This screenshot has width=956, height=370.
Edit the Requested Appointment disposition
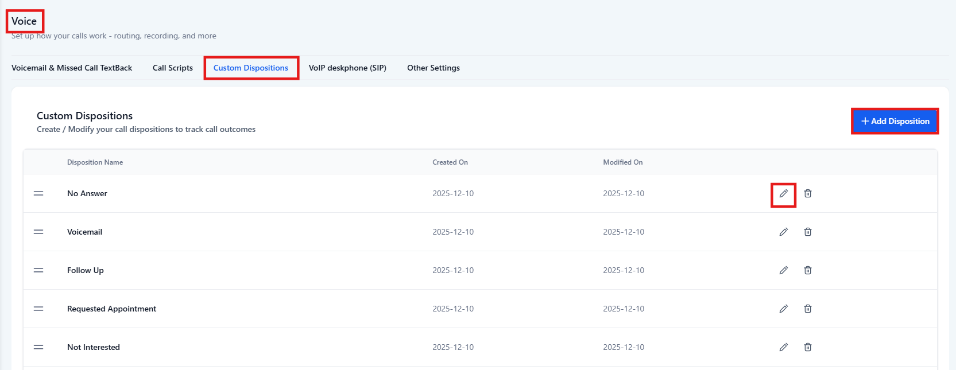click(x=783, y=309)
